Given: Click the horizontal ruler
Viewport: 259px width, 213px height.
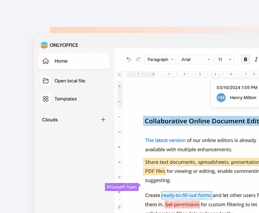Looking at the screenshot, I should 193,74.
